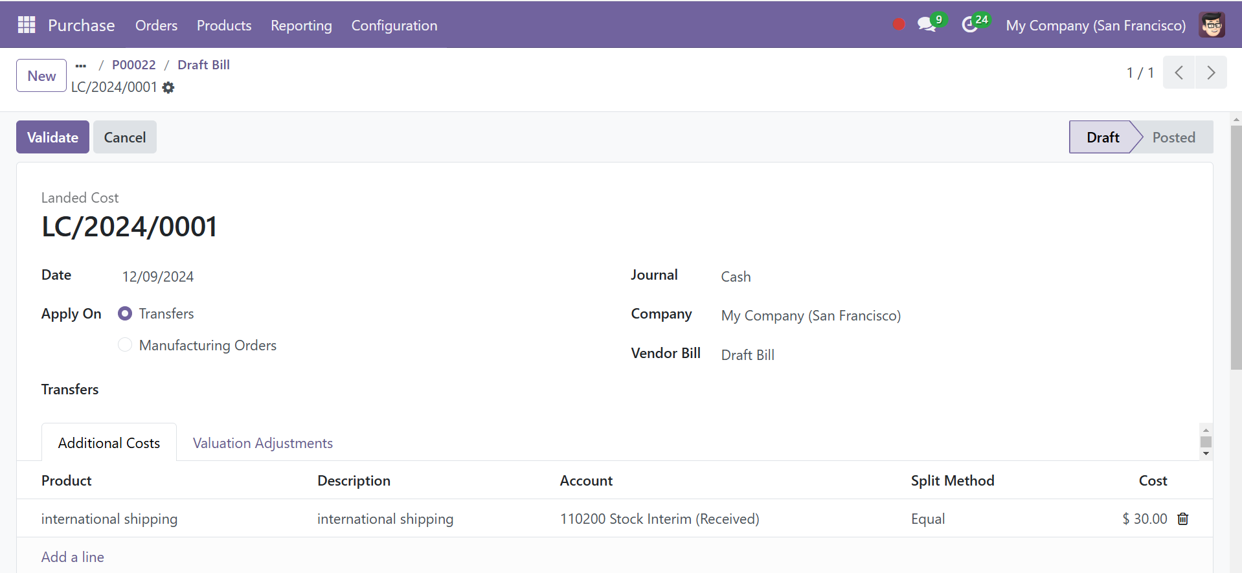
Task: Go to the previous record arrow
Action: tap(1179, 73)
